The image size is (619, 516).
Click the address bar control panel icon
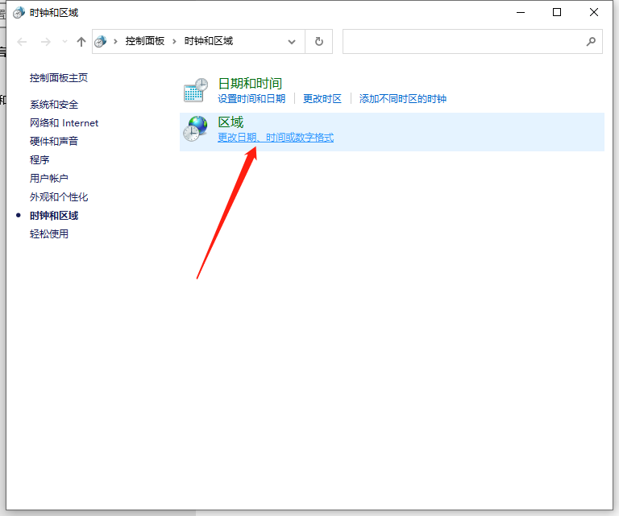point(101,41)
